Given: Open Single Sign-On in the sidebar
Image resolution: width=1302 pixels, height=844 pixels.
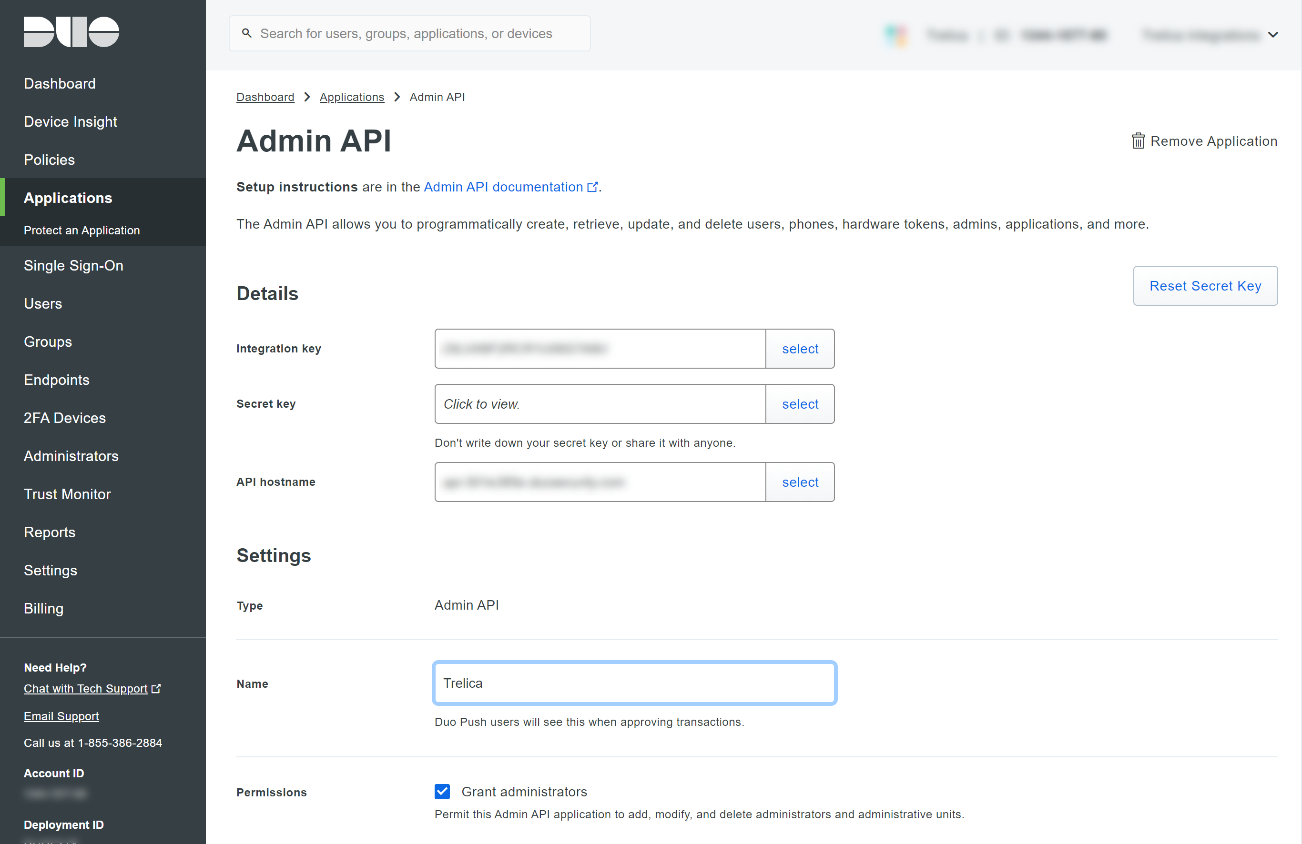Looking at the screenshot, I should click(x=73, y=266).
